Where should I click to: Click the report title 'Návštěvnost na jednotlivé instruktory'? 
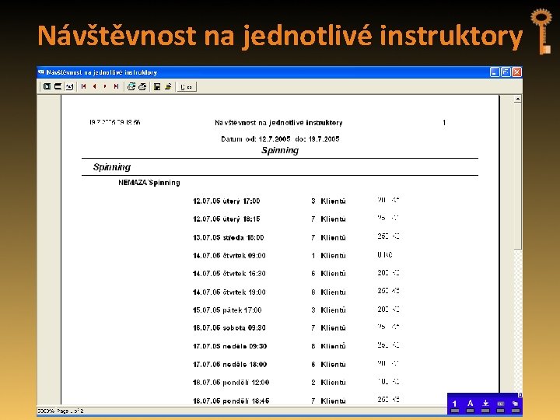[278, 123]
